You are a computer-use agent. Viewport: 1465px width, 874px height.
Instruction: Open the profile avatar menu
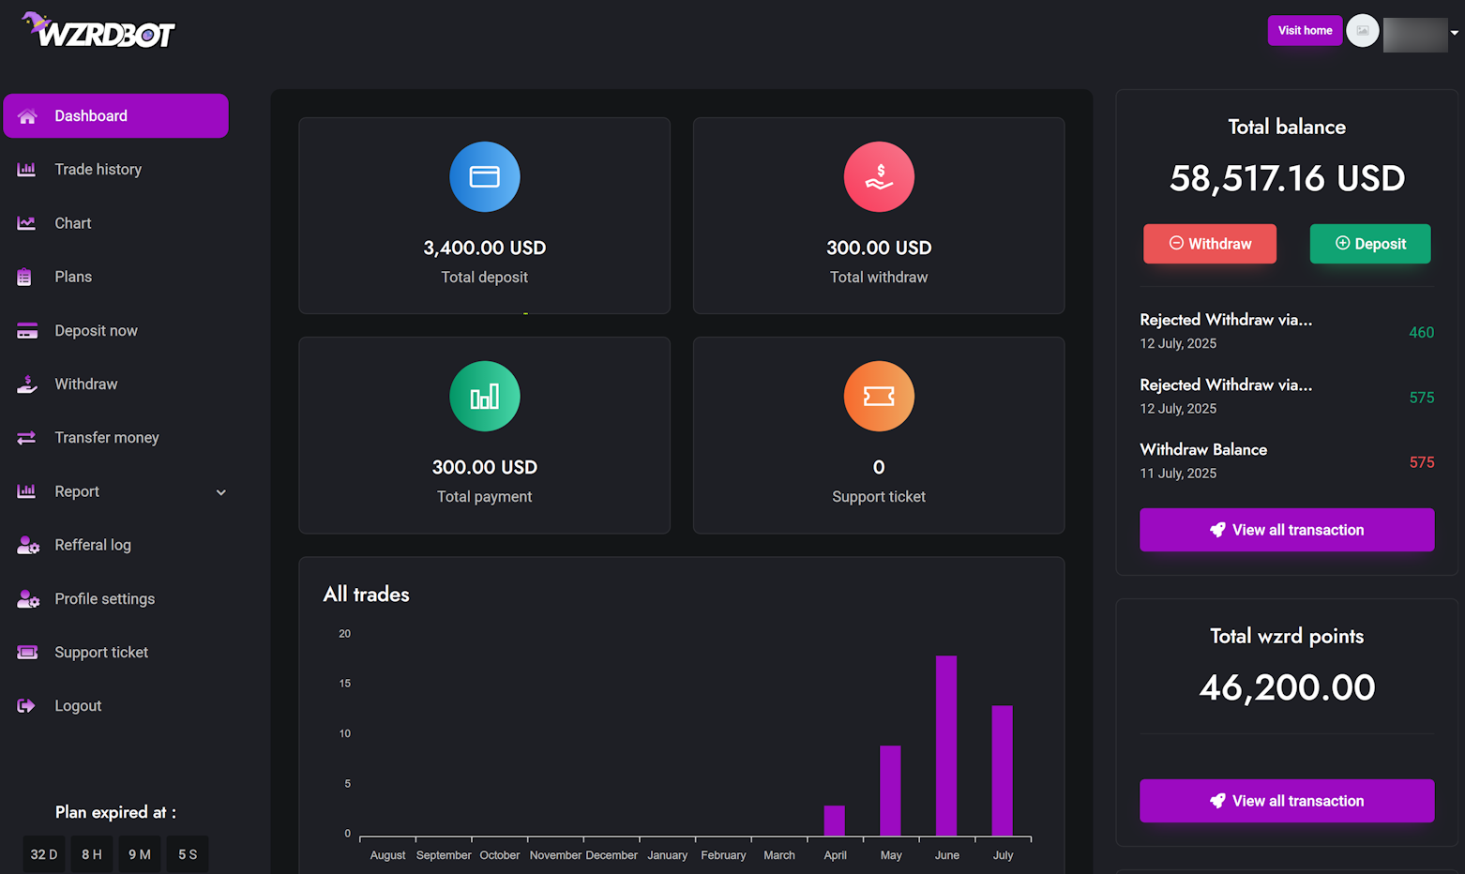pyautogui.click(x=1362, y=31)
